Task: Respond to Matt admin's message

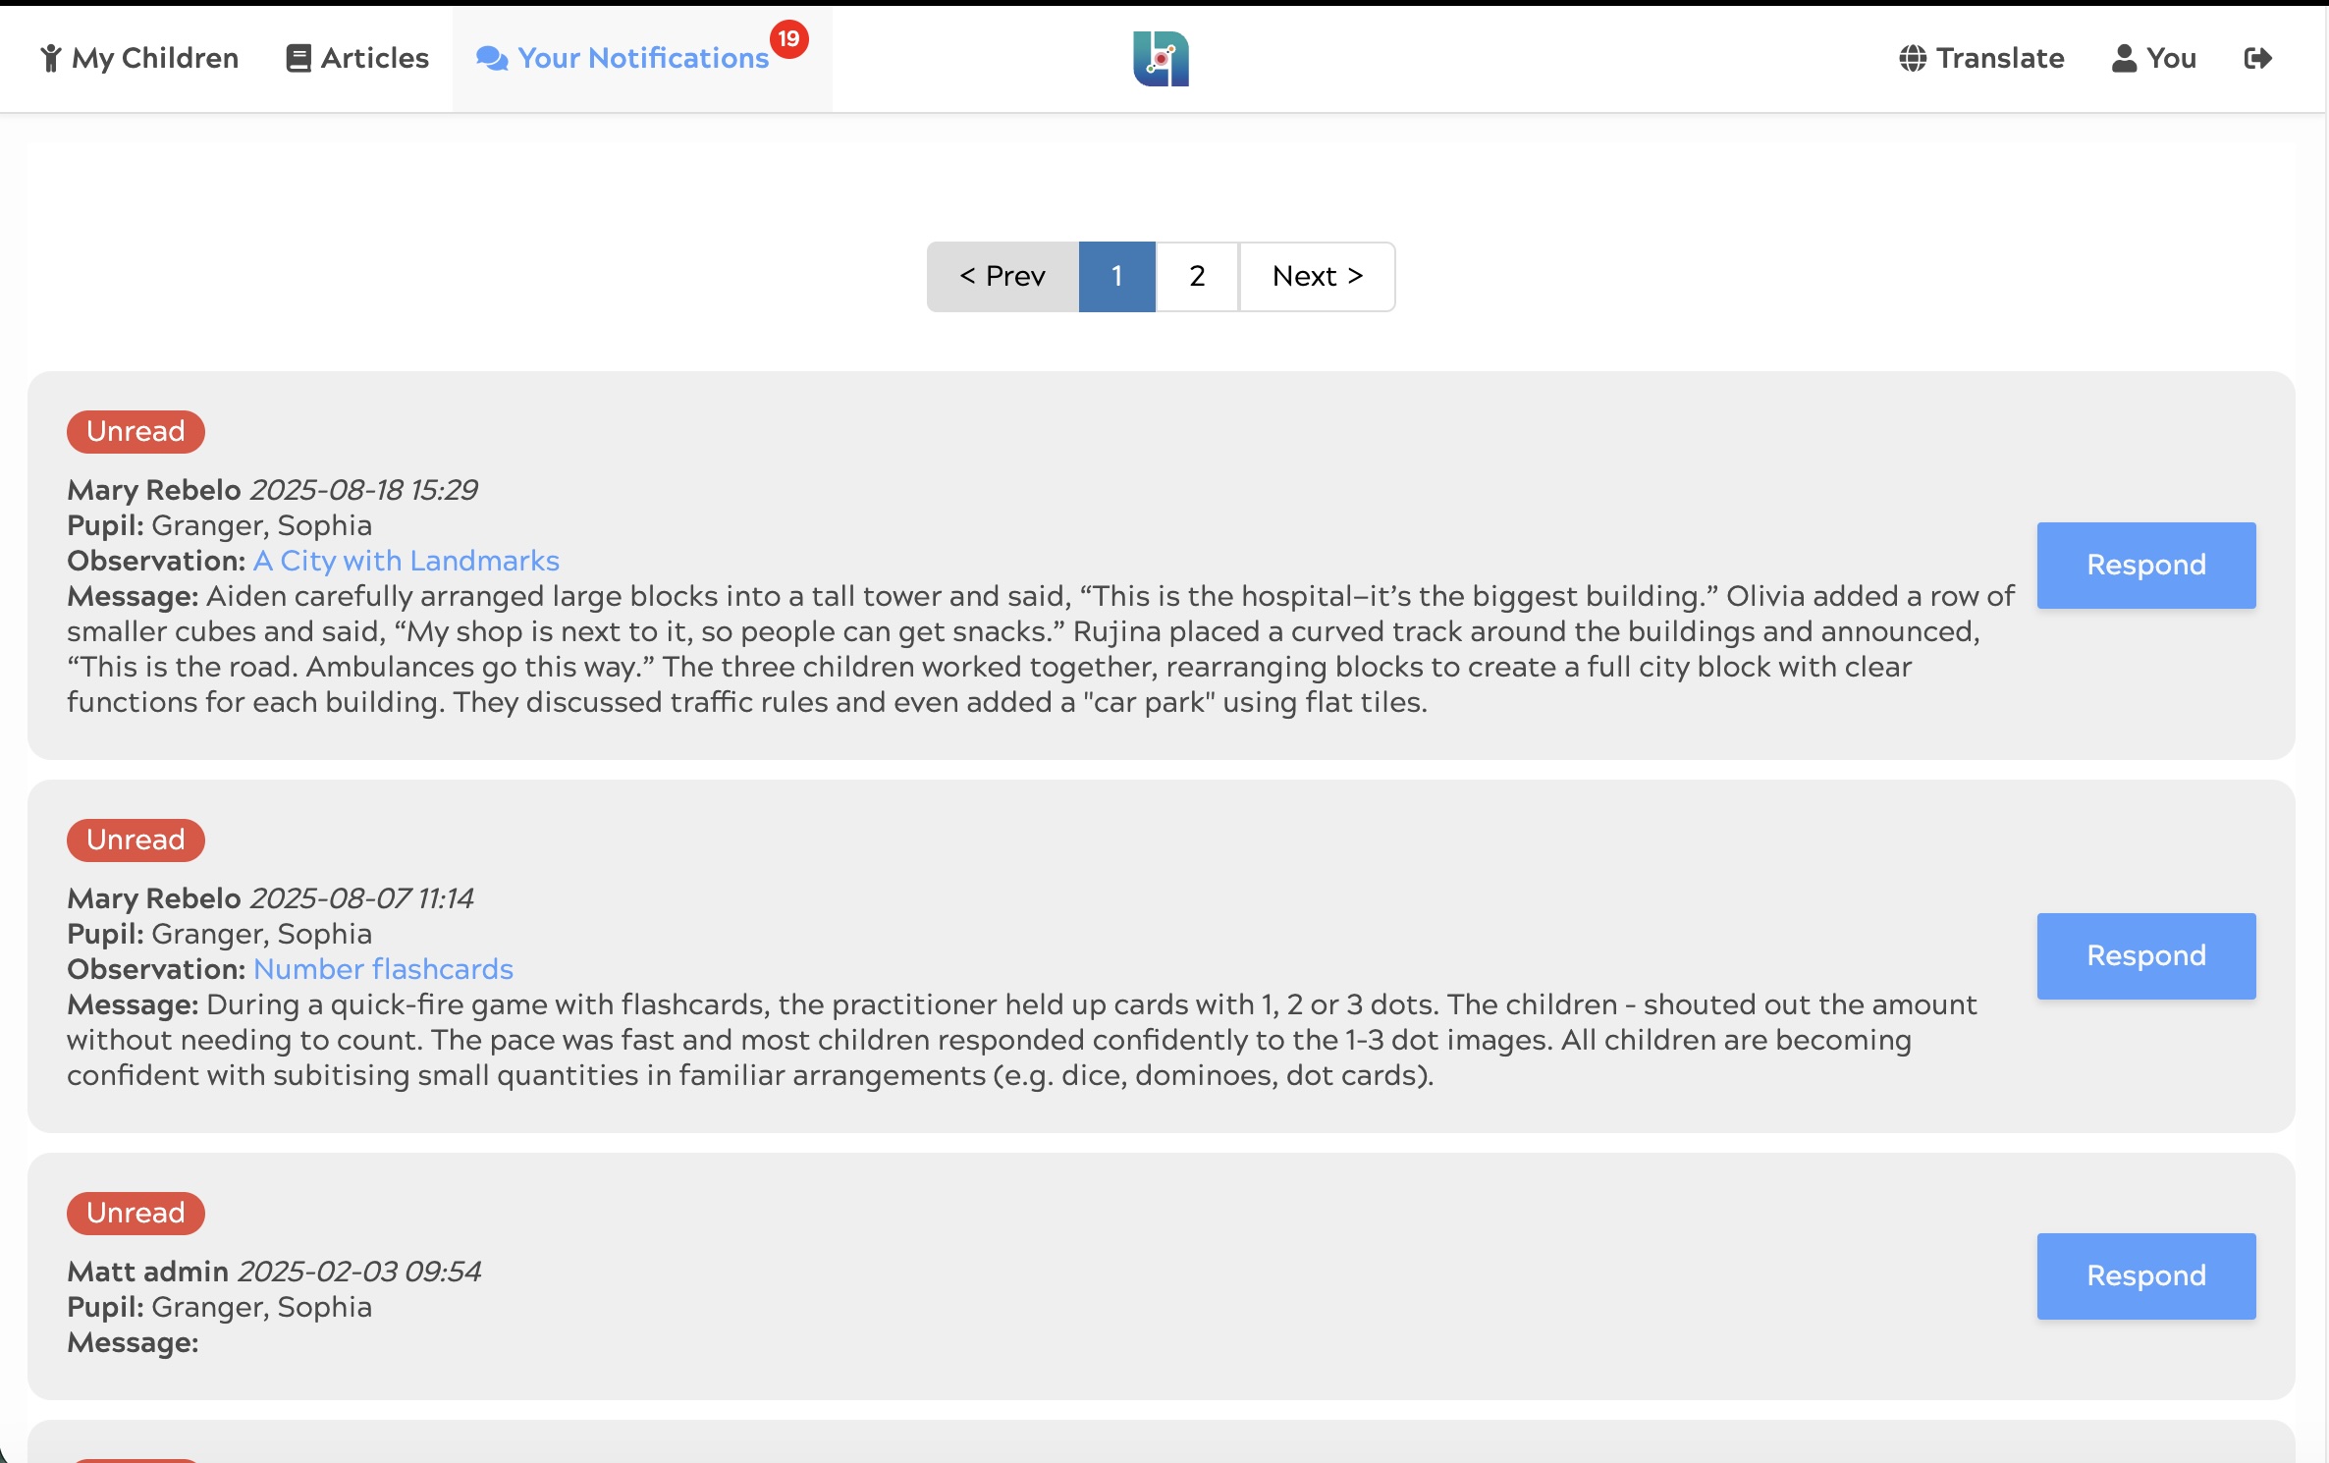Action: coord(2145,1276)
